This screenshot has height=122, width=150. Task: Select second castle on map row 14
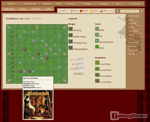tap(29, 71)
